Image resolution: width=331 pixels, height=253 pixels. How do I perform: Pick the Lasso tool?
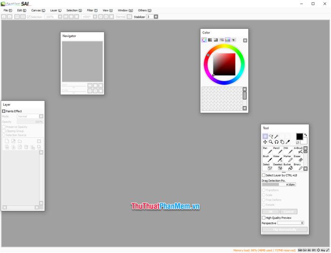271,136
